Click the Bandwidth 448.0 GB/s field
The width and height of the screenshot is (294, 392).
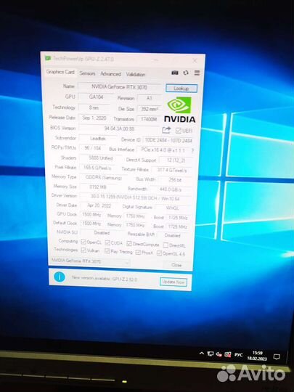[171, 189]
